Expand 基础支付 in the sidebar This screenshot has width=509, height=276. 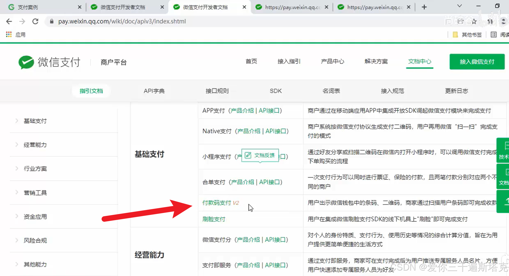[64, 121]
